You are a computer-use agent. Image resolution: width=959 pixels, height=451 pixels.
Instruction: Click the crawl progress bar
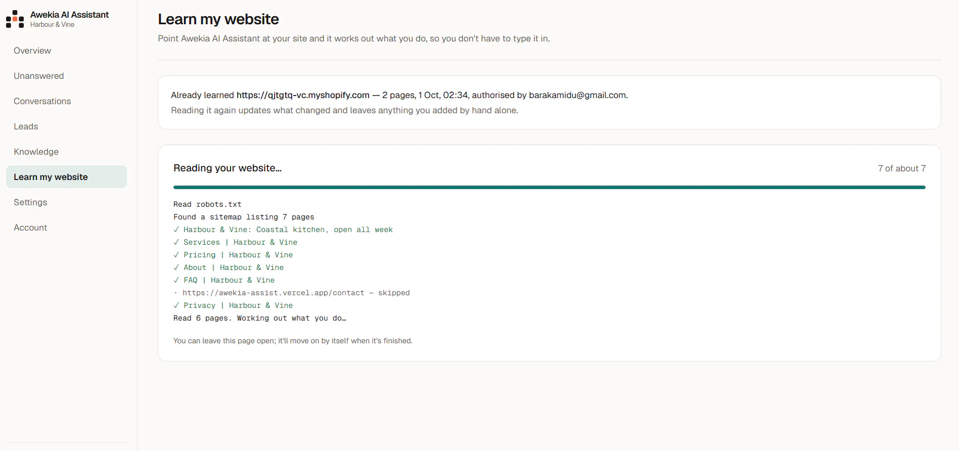pyautogui.click(x=549, y=187)
